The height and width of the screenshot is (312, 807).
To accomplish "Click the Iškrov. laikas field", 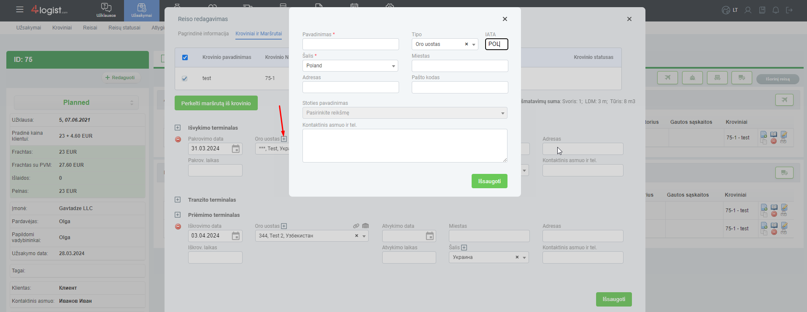I will [x=215, y=258].
